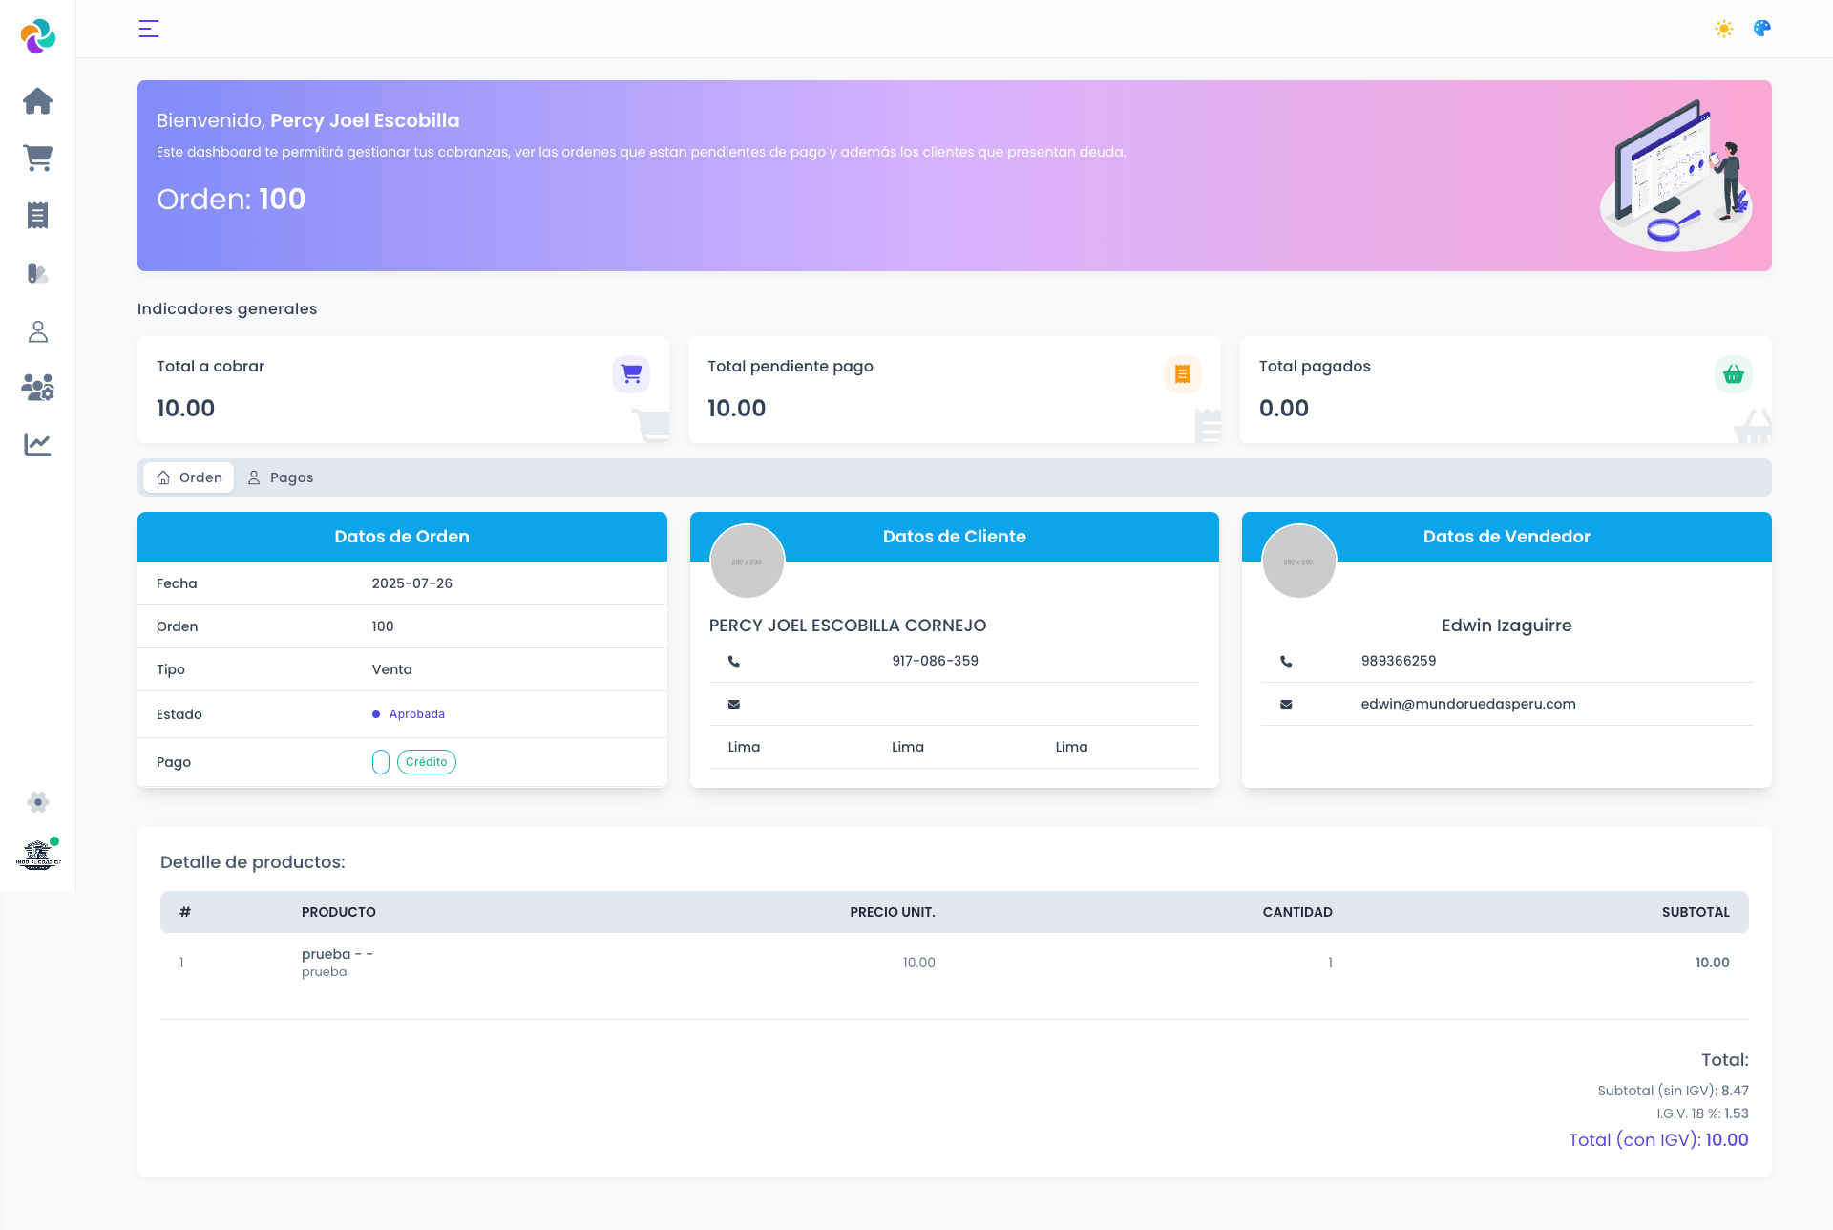Click the app logo at top left

pyautogui.click(x=37, y=36)
